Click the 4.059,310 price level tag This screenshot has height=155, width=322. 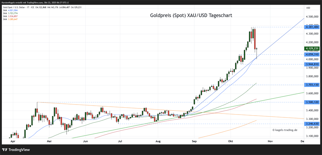coord(312,54)
